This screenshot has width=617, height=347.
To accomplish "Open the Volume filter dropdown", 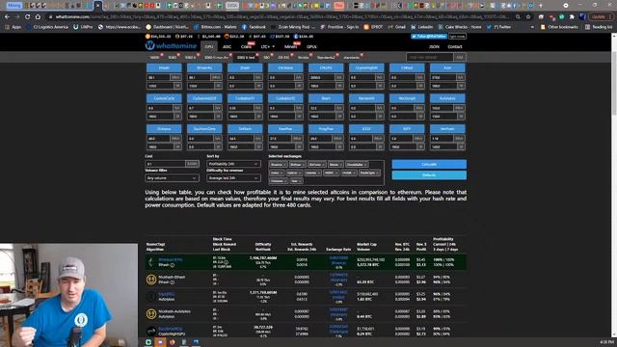I will [x=172, y=177].
